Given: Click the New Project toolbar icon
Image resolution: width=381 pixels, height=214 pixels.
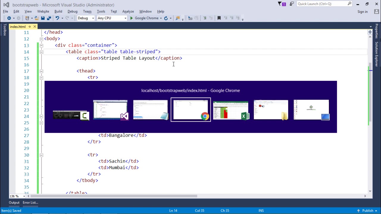Looking at the screenshot, I should point(27,18).
